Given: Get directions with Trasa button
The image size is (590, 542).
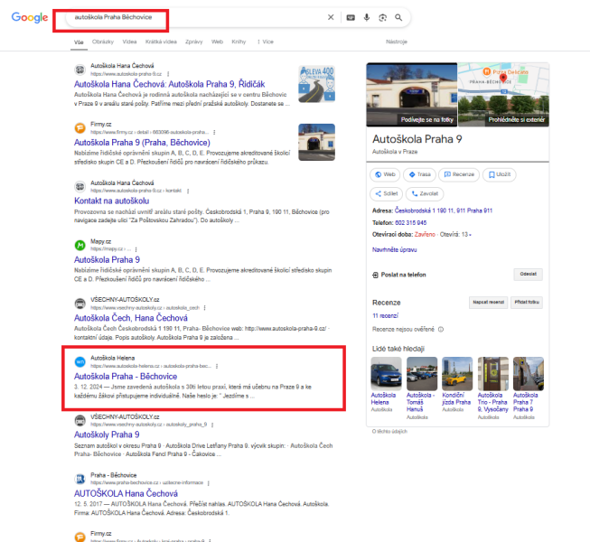Looking at the screenshot, I should [420, 174].
